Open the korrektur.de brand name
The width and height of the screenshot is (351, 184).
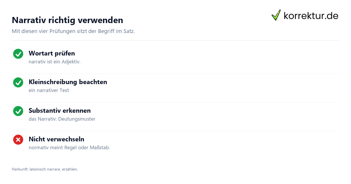[311, 15]
